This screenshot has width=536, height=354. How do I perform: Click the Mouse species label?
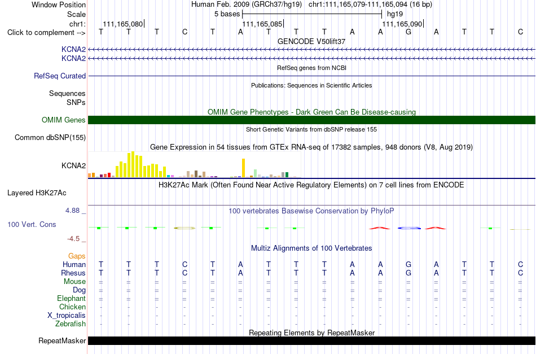click(75, 282)
